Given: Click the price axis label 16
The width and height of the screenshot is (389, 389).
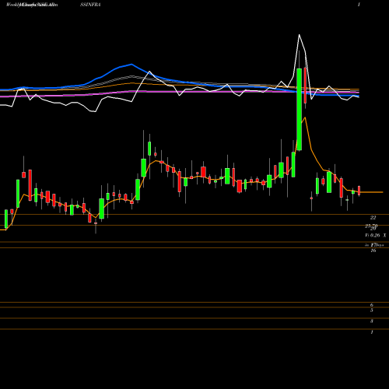Looking at the screenshot, I should [373, 251].
